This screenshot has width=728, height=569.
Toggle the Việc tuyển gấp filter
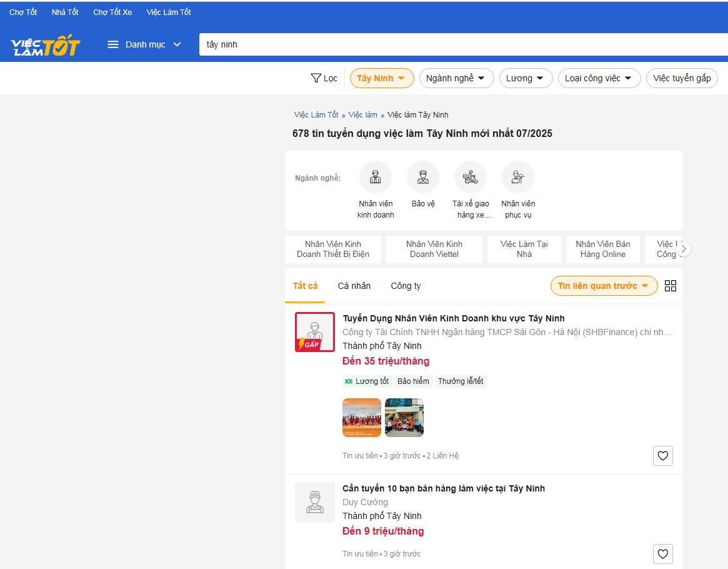(682, 78)
